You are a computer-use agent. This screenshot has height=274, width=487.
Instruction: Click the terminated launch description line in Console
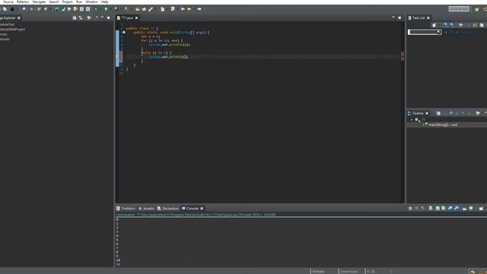(x=196, y=215)
